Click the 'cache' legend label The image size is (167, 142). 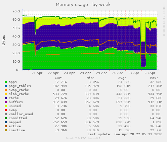14,98
